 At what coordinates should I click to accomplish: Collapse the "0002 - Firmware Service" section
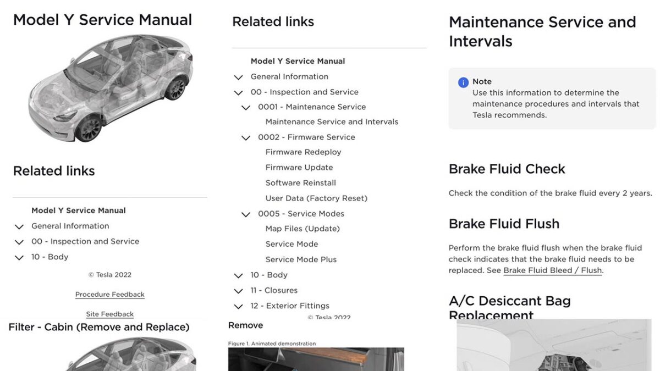pos(246,137)
